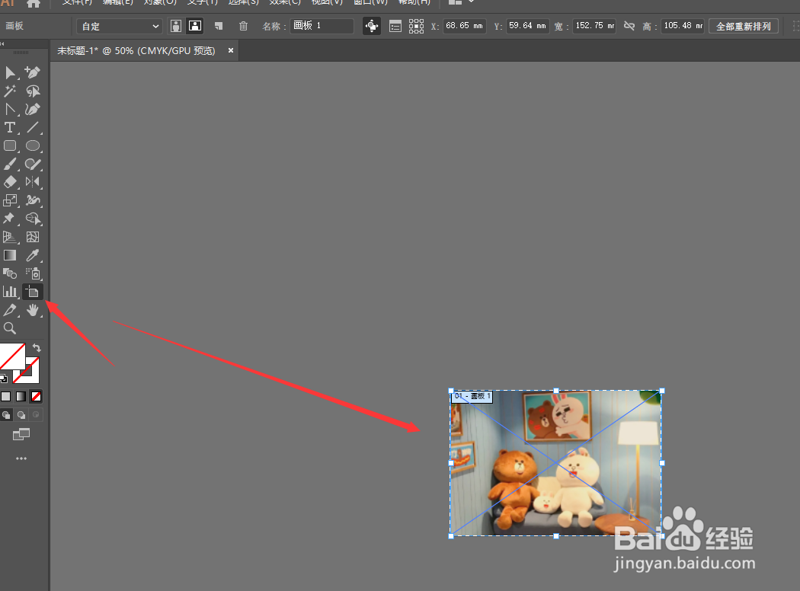Enable Draw Normal mode
800x591 pixels.
6,415
